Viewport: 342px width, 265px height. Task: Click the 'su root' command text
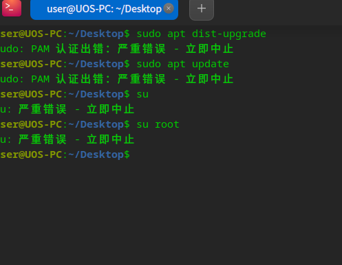158,124
